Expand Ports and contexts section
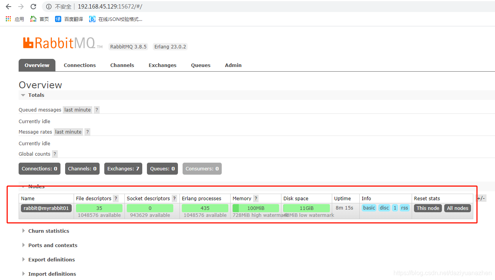The height and width of the screenshot is (280, 495). [50, 246]
